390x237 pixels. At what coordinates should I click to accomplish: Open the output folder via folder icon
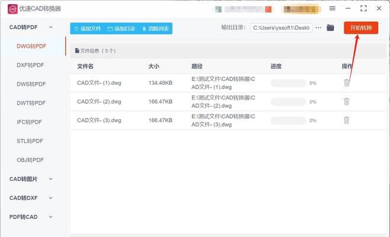(x=330, y=28)
